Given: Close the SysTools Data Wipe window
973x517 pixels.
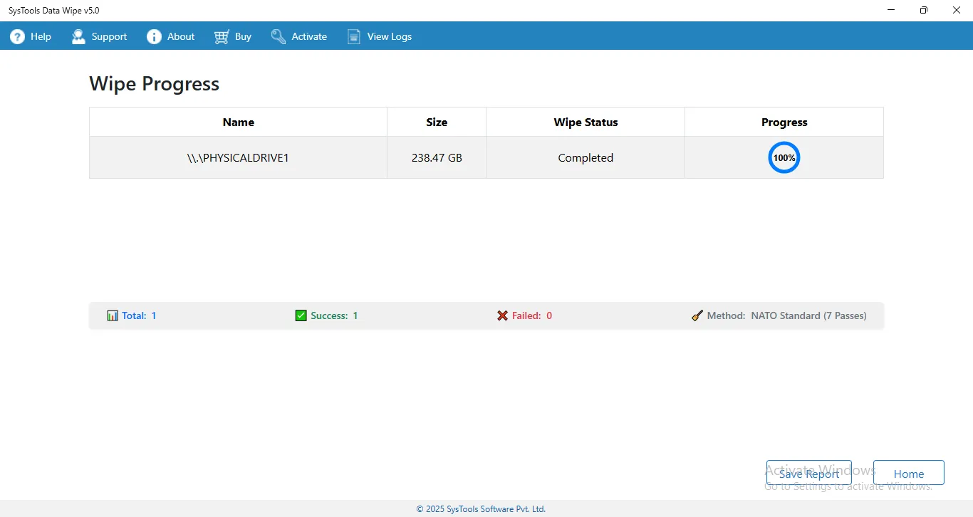Looking at the screenshot, I should [957, 10].
